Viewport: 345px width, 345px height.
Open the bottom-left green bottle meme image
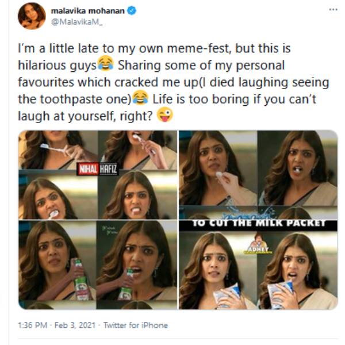97,266
